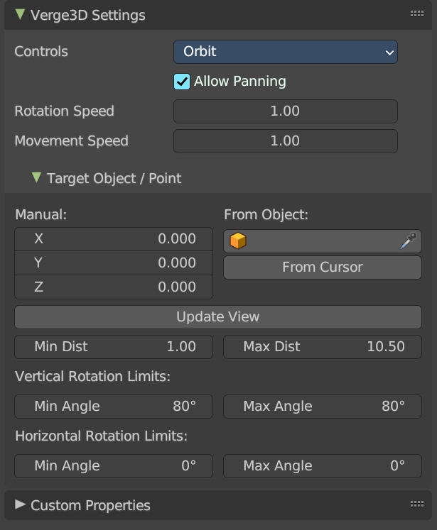
Task: Click the orange cube object icon
Action: click(x=238, y=241)
